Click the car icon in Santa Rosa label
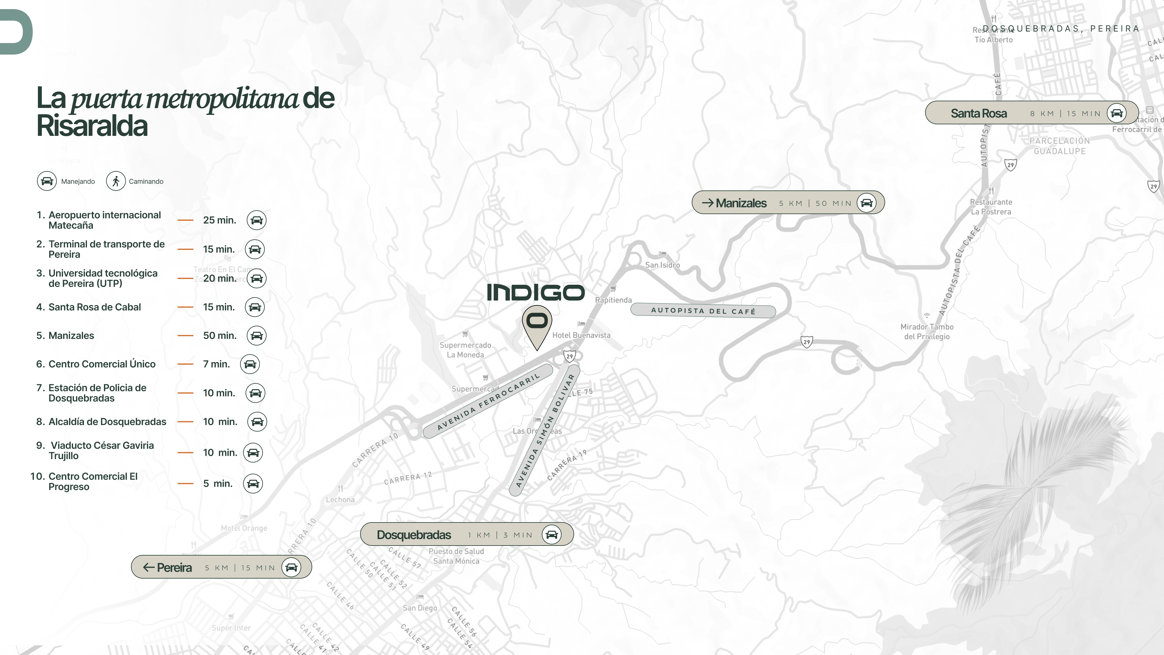1164x655 pixels. coord(1116,113)
